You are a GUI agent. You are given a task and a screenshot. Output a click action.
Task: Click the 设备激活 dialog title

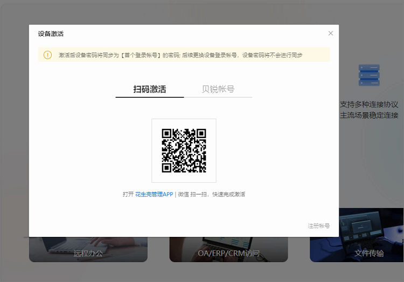pyautogui.click(x=51, y=34)
